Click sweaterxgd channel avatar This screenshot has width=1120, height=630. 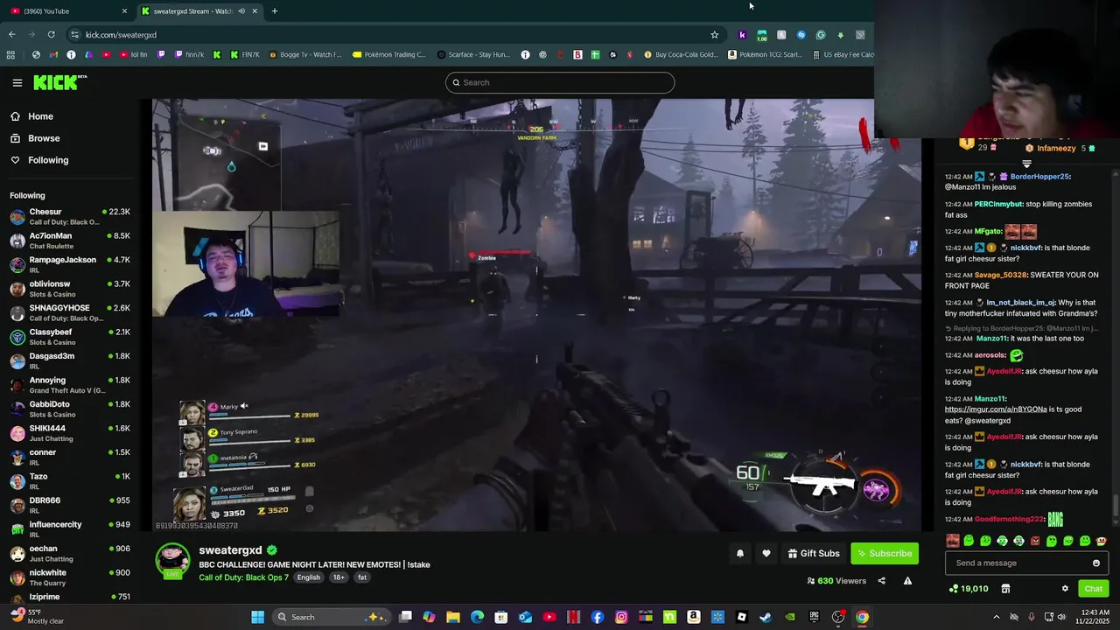[172, 561]
